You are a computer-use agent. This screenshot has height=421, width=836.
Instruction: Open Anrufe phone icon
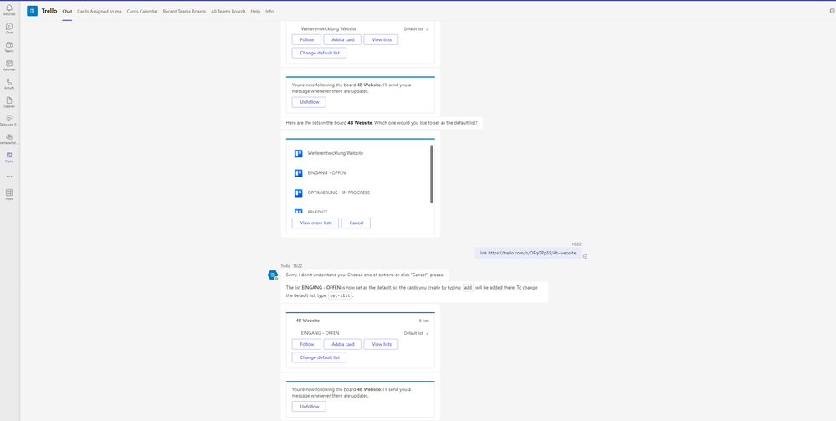tap(9, 84)
